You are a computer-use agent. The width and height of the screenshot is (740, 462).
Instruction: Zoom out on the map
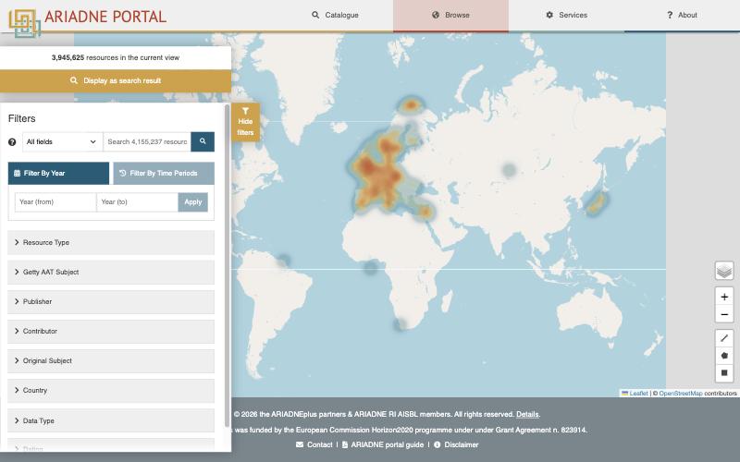[724, 314]
